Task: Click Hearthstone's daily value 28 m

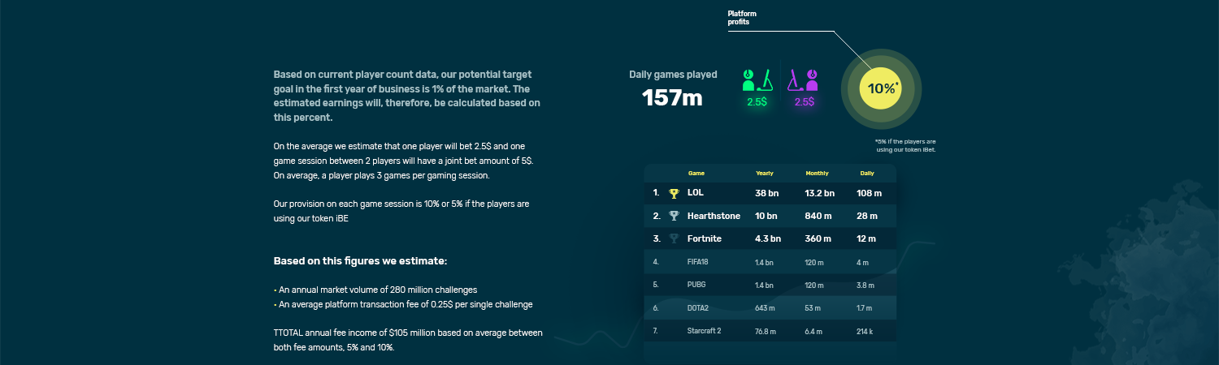Action: click(867, 217)
